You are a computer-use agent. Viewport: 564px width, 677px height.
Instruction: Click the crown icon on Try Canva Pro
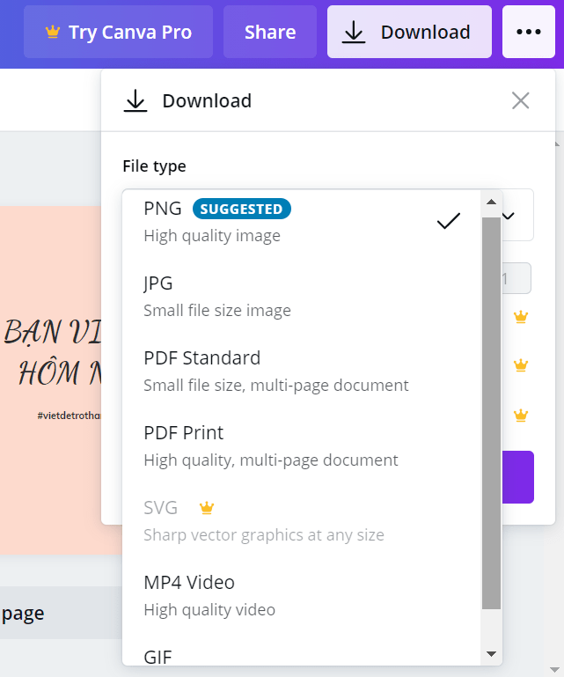[53, 33]
